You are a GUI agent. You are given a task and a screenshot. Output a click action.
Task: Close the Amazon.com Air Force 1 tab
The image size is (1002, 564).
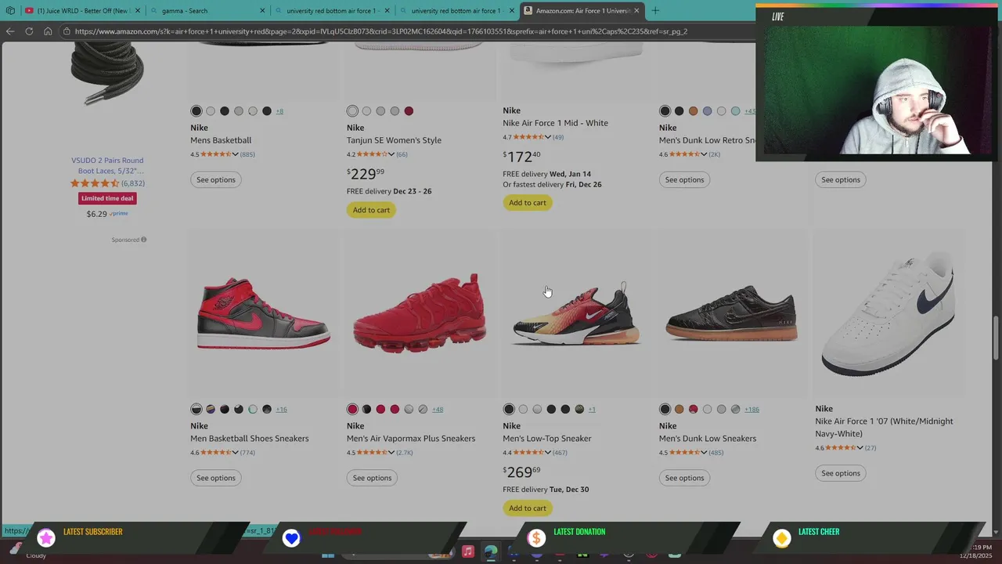click(x=636, y=11)
